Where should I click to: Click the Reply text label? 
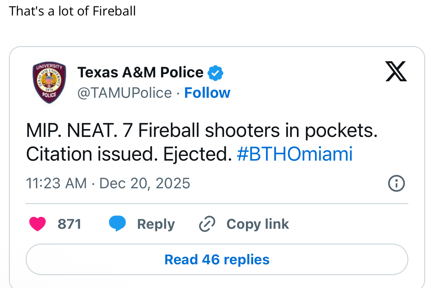156,224
